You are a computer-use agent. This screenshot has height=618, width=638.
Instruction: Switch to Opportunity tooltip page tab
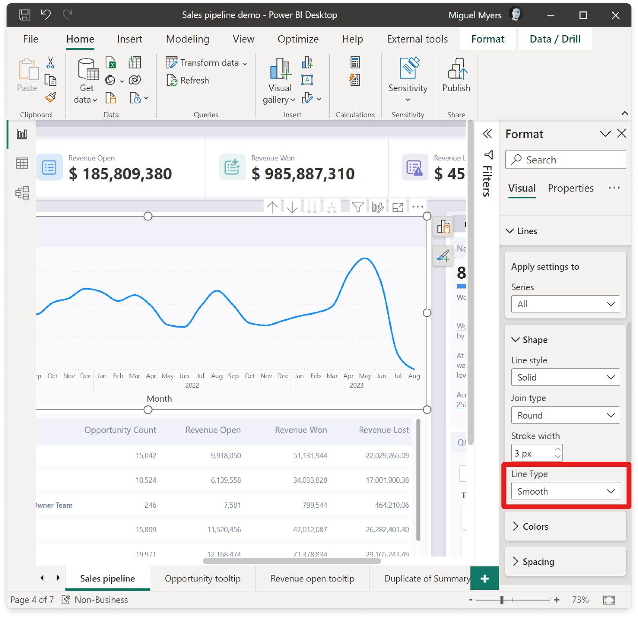(x=202, y=579)
